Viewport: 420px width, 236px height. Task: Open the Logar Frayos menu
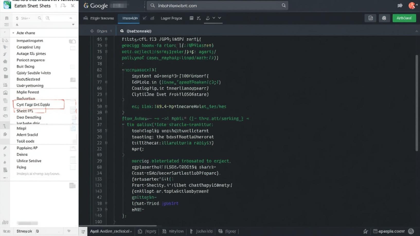point(171,18)
